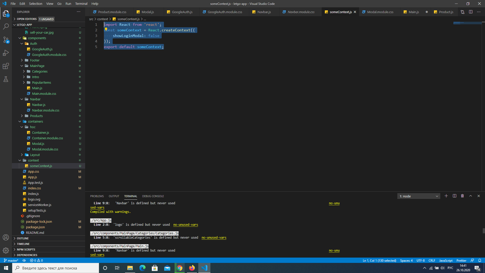Image resolution: width=485 pixels, height=273 pixels.
Task: Open the Search view in activity bar
Action: [x=6, y=26]
